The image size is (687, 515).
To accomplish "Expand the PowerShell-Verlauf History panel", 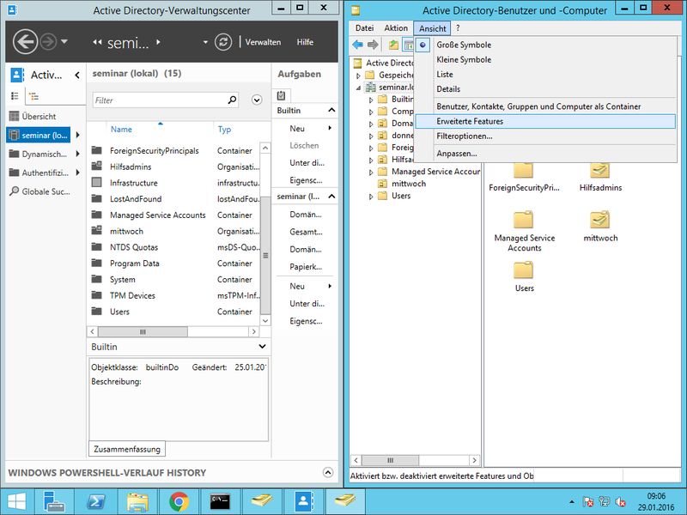I will pos(326,472).
